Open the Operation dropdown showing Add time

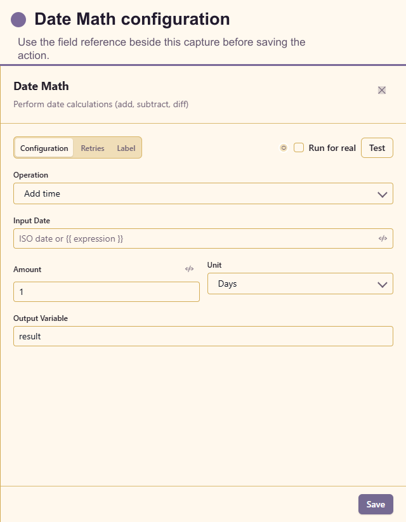point(203,193)
